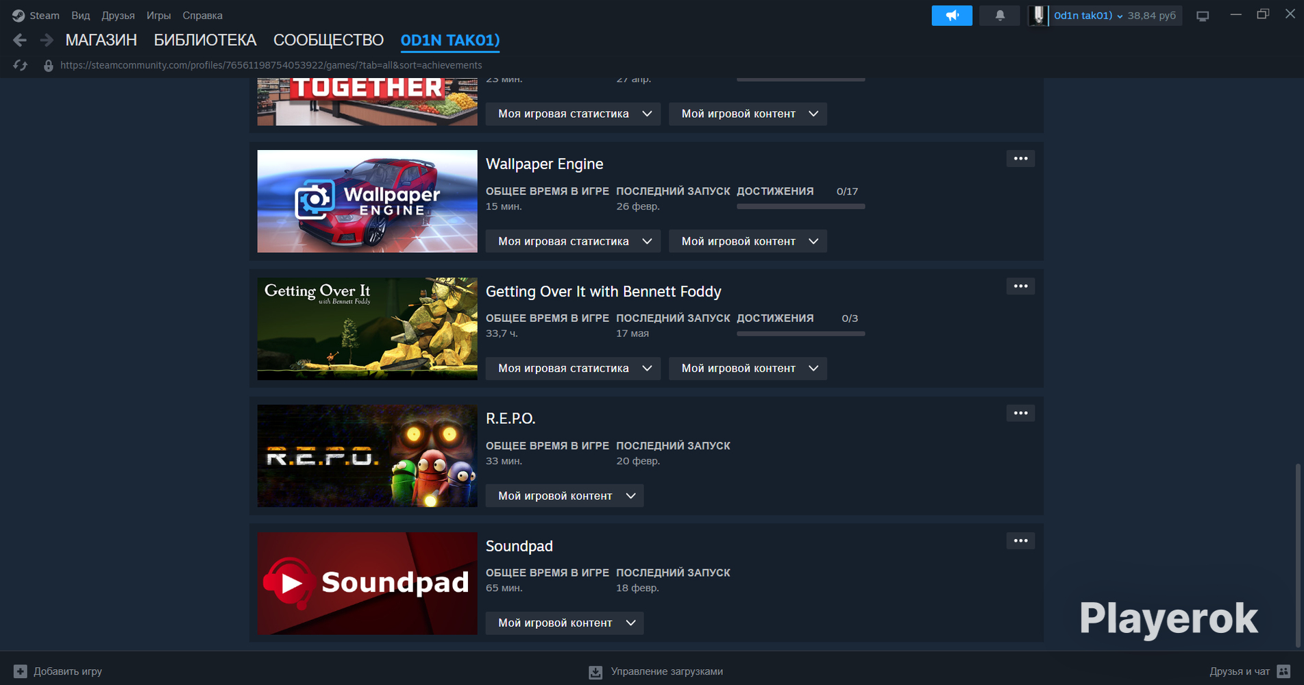
Task: Open Друзья и чат
Action: [x=1250, y=671]
